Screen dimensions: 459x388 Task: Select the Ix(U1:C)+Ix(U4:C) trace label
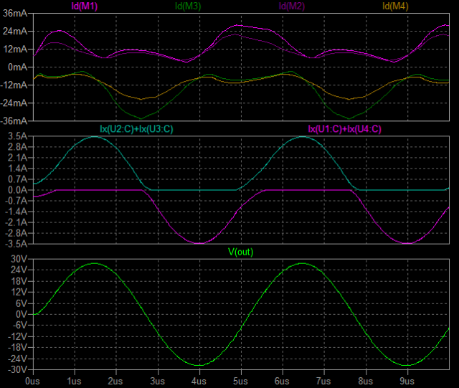345,129
